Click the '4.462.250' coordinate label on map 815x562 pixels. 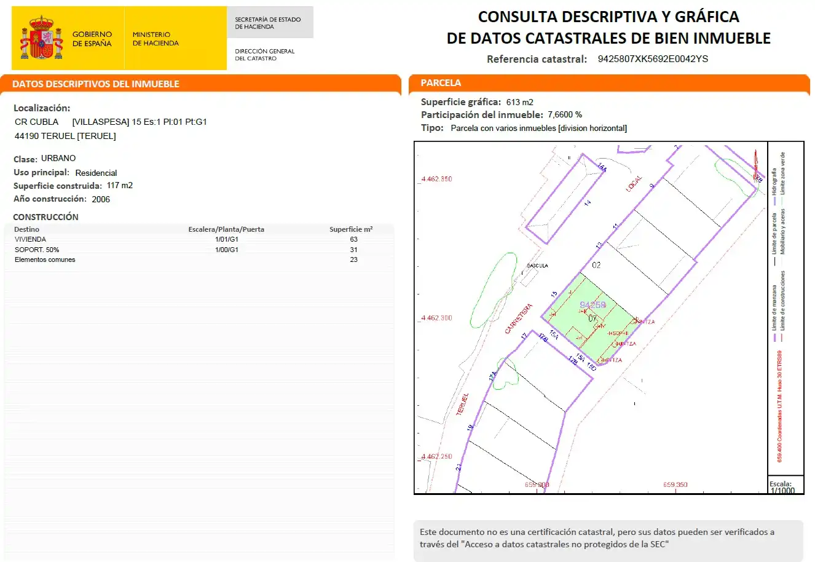coord(436,456)
